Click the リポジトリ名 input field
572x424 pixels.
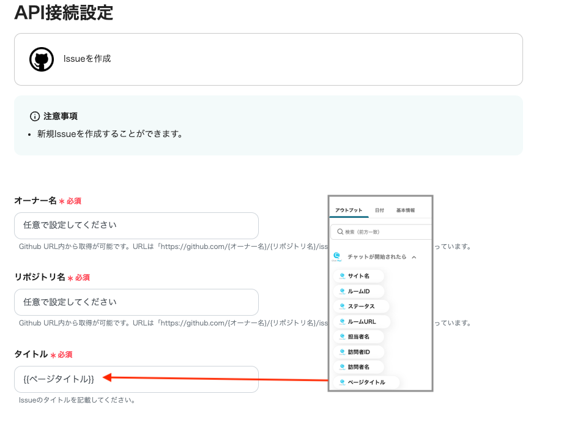[x=136, y=302]
